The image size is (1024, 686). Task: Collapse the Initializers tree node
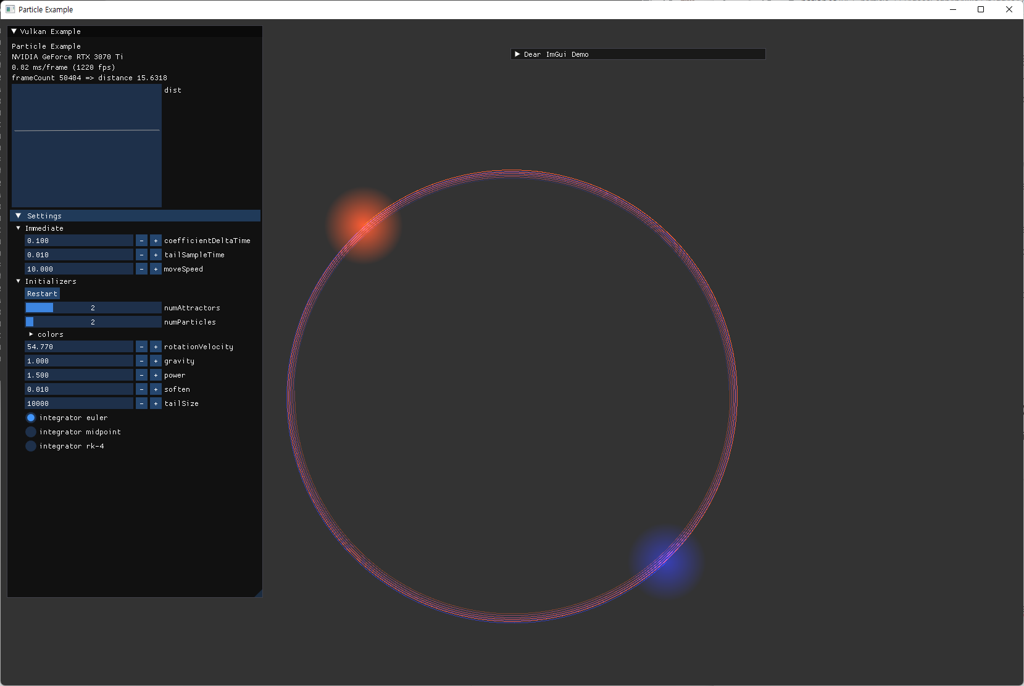click(19, 281)
